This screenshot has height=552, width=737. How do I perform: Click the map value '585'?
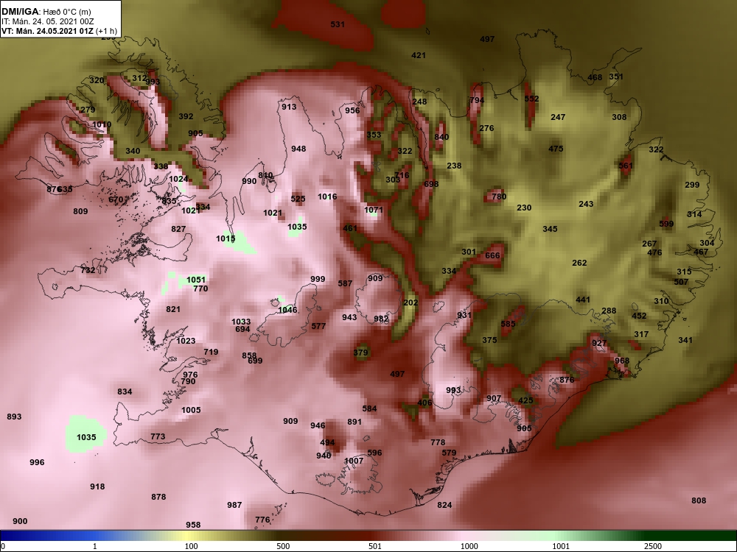coord(508,324)
